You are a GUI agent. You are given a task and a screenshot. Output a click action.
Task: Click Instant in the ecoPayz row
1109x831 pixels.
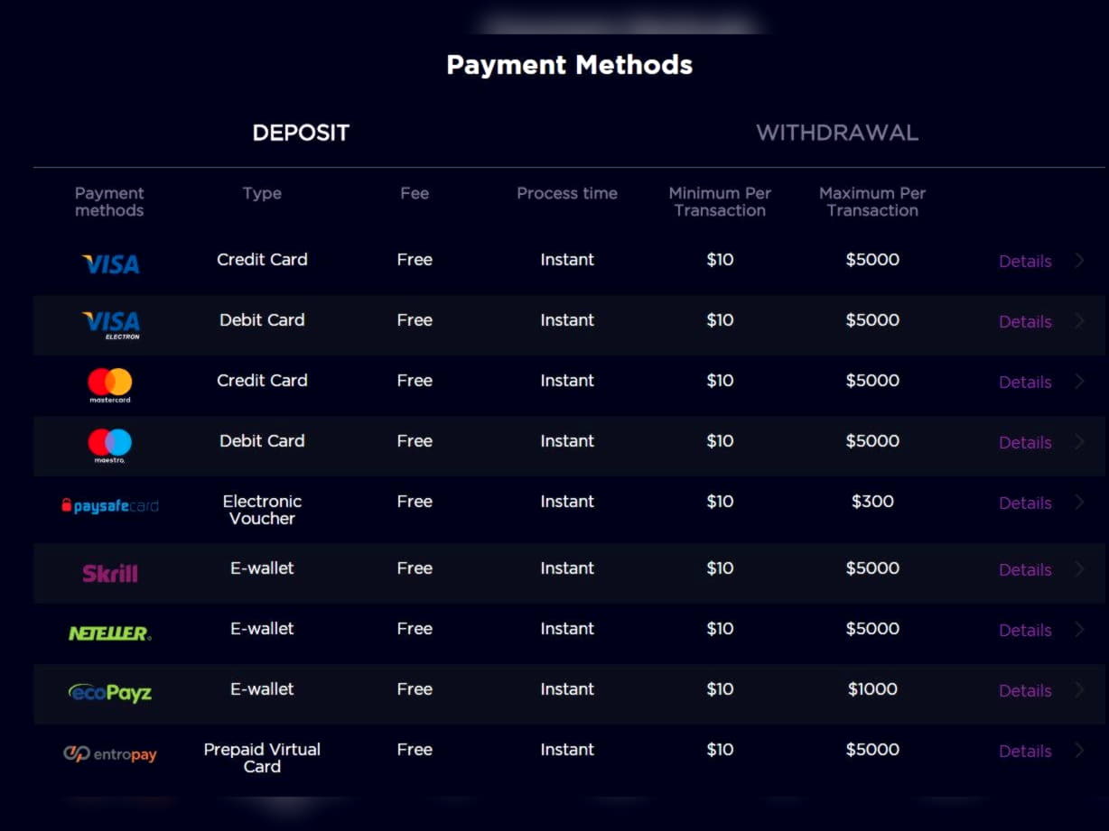tap(567, 689)
